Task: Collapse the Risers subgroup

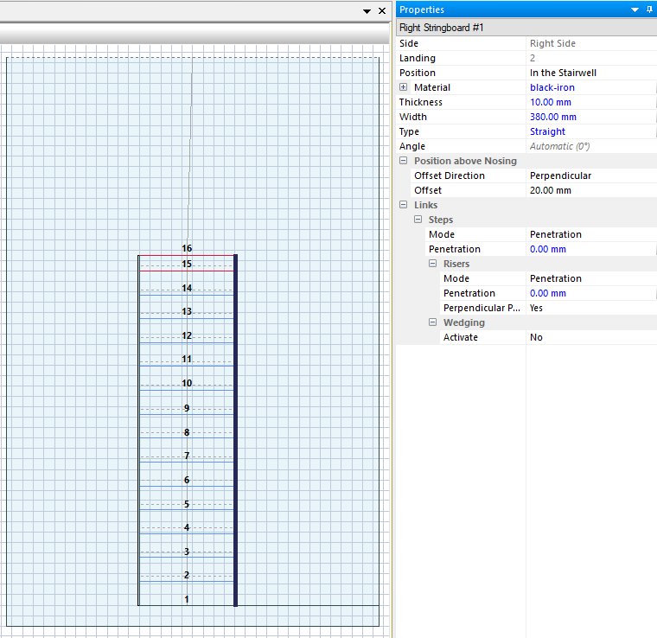Action: click(x=432, y=263)
